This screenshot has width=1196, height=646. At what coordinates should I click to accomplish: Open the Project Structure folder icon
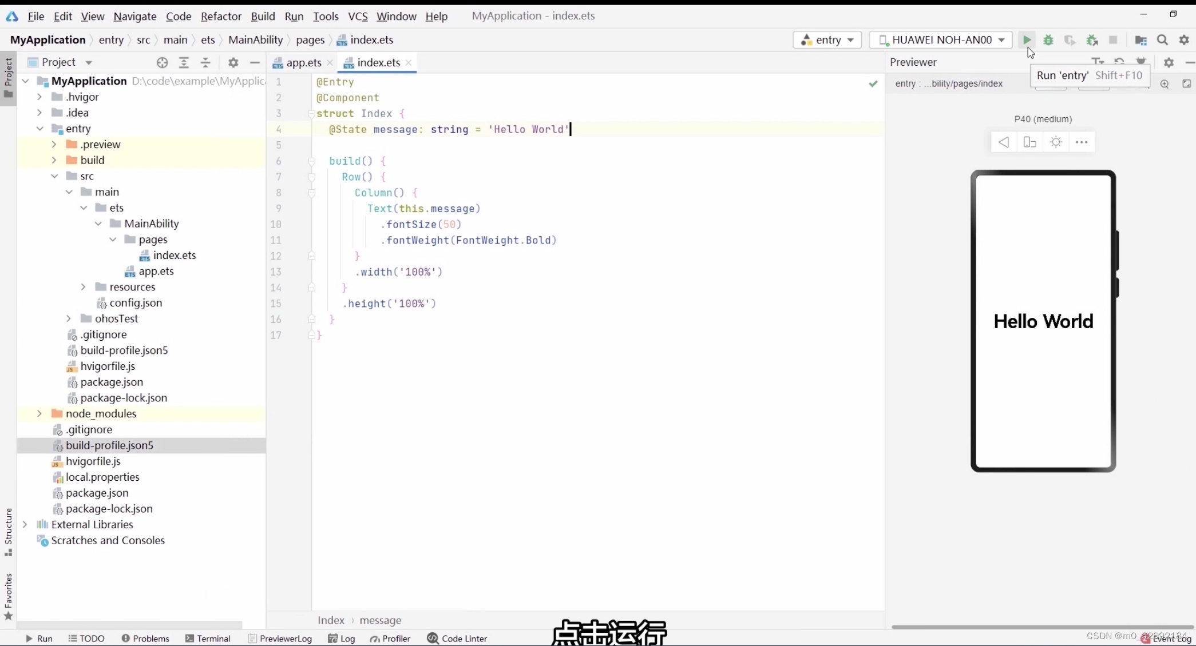click(x=1140, y=40)
